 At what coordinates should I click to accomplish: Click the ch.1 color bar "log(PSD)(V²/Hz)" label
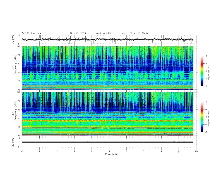pyautogui.click(x=209, y=72)
